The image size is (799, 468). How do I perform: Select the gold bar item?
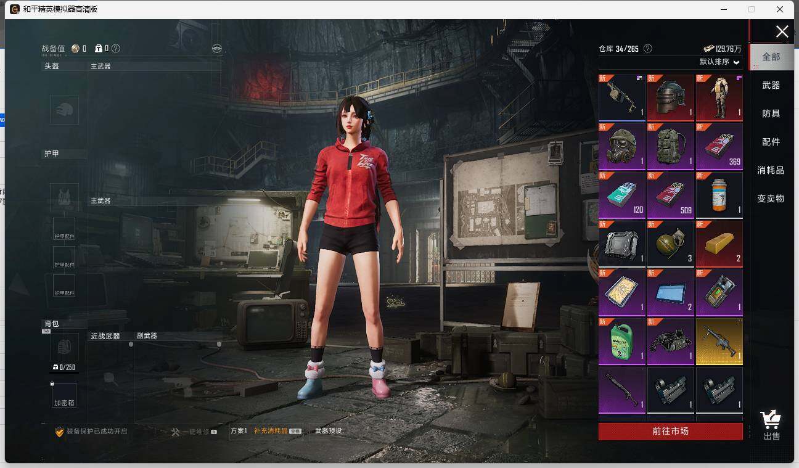pos(719,244)
